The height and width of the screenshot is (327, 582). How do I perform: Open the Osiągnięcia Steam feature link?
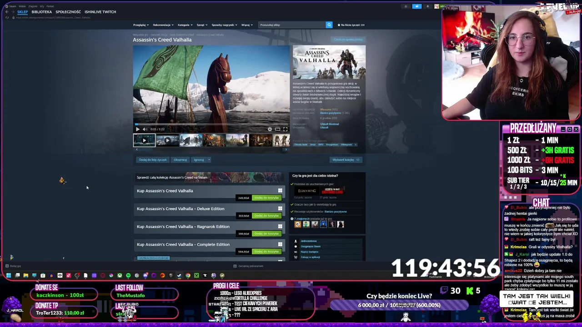point(311,246)
